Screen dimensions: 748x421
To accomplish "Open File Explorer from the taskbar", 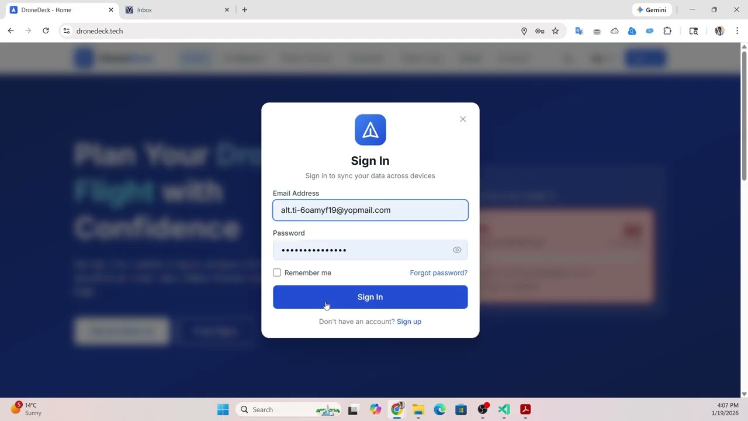I will point(418,409).
